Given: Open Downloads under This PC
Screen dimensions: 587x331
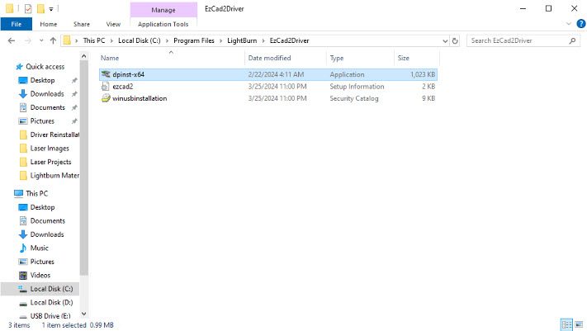Looking at the screenshot, I should pos(47,234).
